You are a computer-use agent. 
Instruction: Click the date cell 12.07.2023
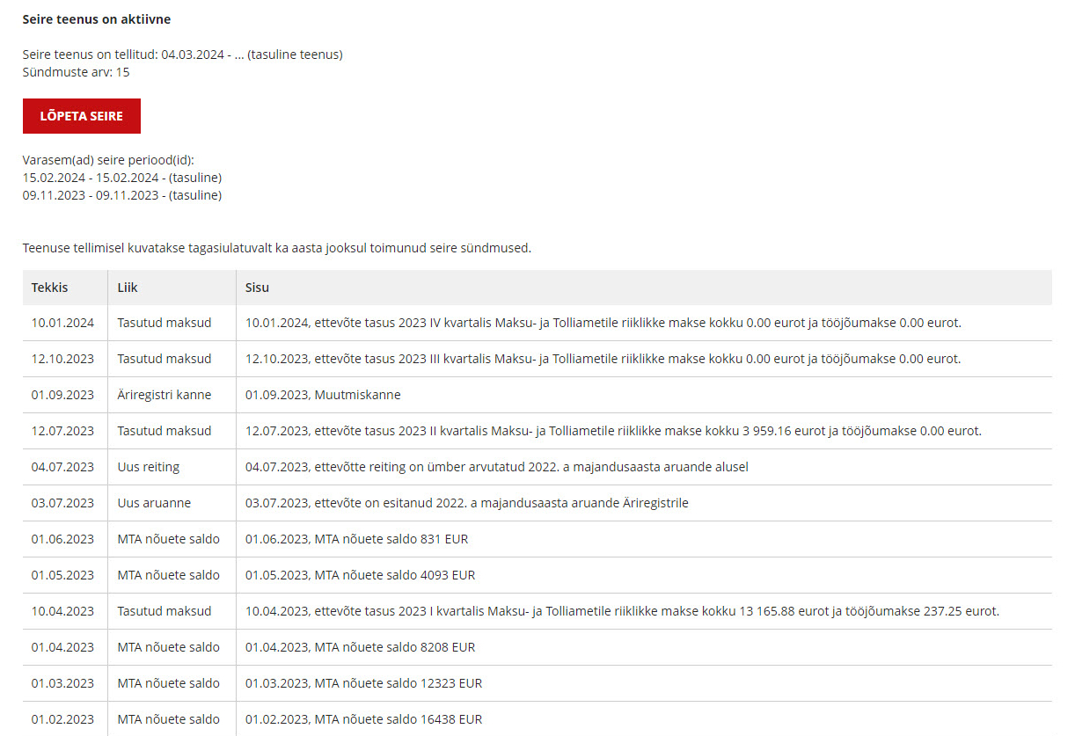62,431
